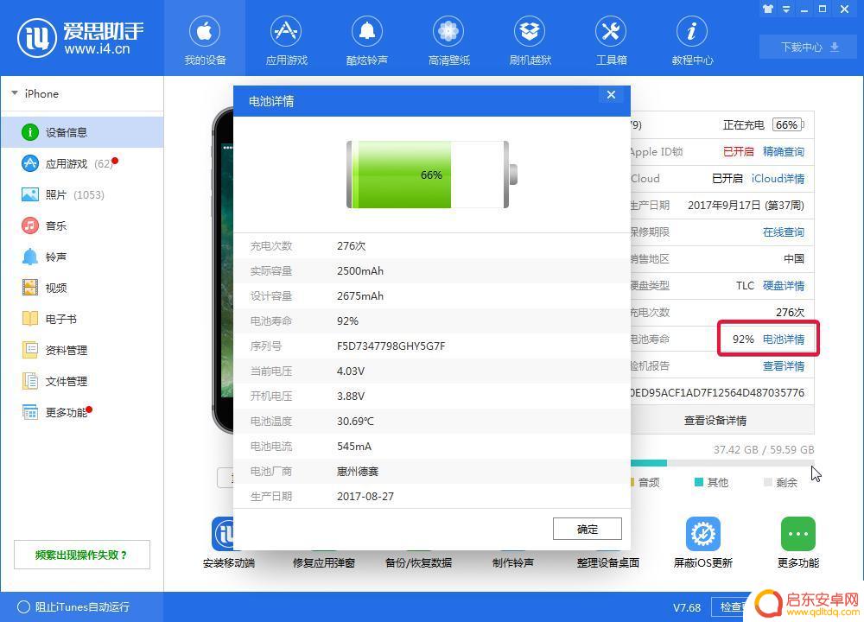This screenshot has width=864, height=622.
Task: Click the 备份/恢复数据 shortcut
Action: tap(418, 562)
